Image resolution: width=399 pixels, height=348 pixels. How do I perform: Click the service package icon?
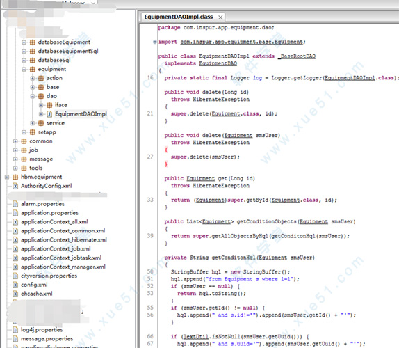coord(41,123)
